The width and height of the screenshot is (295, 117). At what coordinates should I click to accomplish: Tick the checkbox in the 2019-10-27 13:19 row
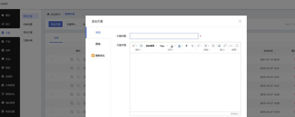52,112
